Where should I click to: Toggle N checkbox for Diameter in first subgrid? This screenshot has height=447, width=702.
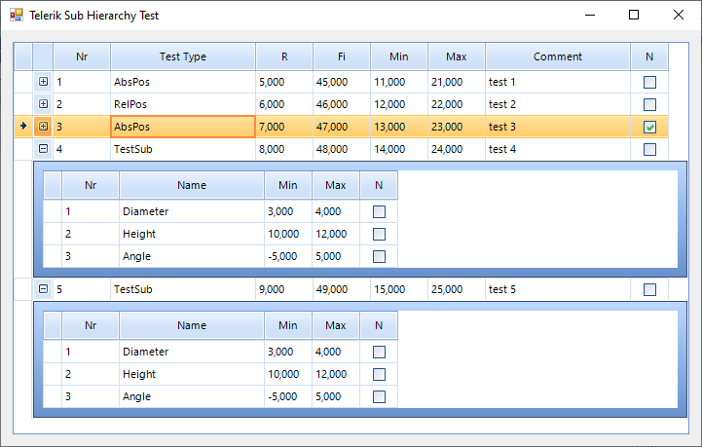(379, 211)
